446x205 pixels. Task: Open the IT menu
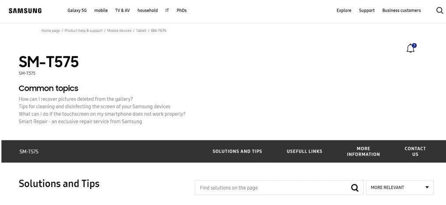click(167, 10)
